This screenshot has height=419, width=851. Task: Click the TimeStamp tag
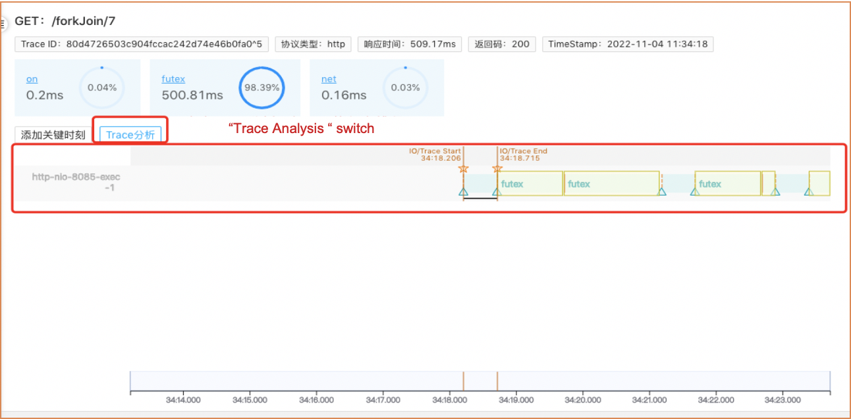click(628, 44)
